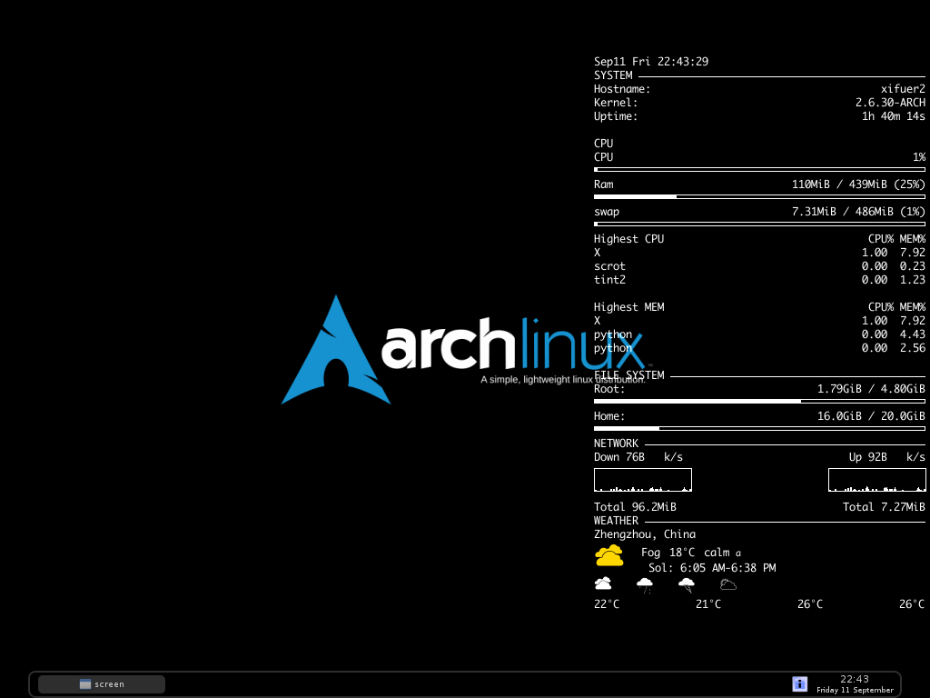Click the Zhengzhou, China location text
The height and width of the screenshot is (698, 930).
(x=645, y=534)
